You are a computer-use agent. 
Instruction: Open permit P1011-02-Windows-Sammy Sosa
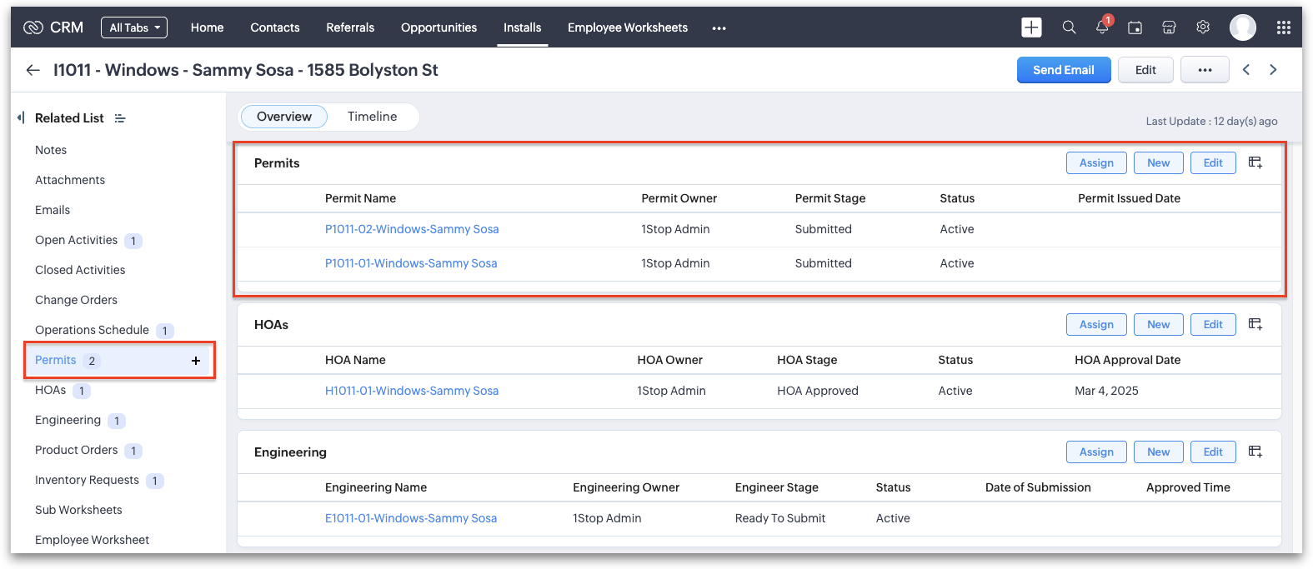pyautogui.click(x=412, y=229)
